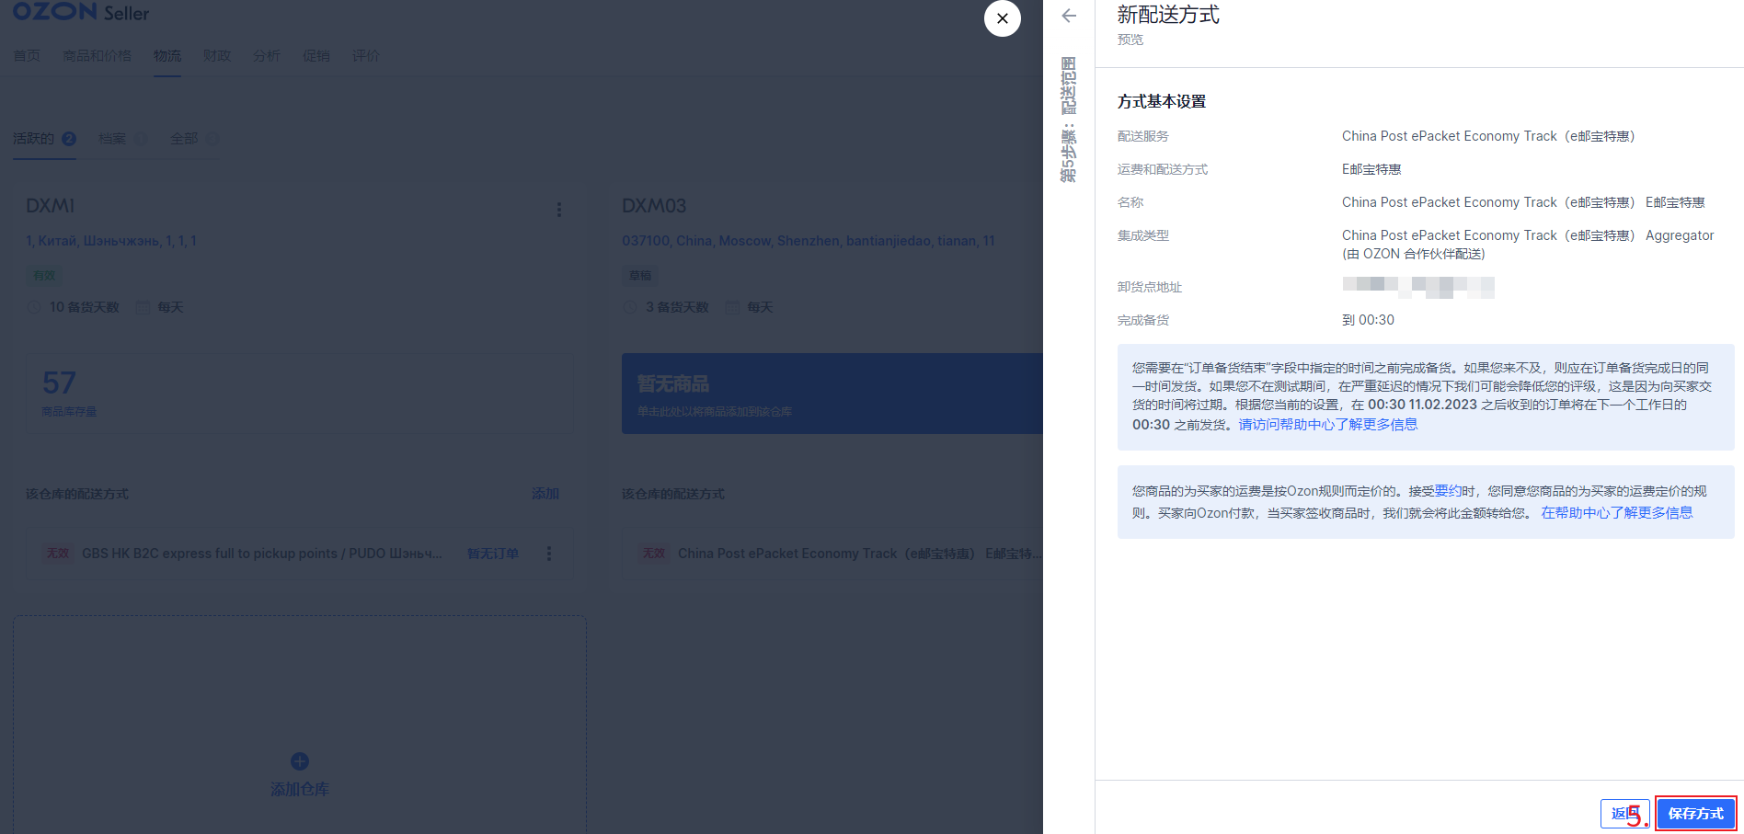Viewport: 1744px width, 834px height.
Task: Click the China Post ePacket delivery method row in DXM03
Action: (832, 554)
